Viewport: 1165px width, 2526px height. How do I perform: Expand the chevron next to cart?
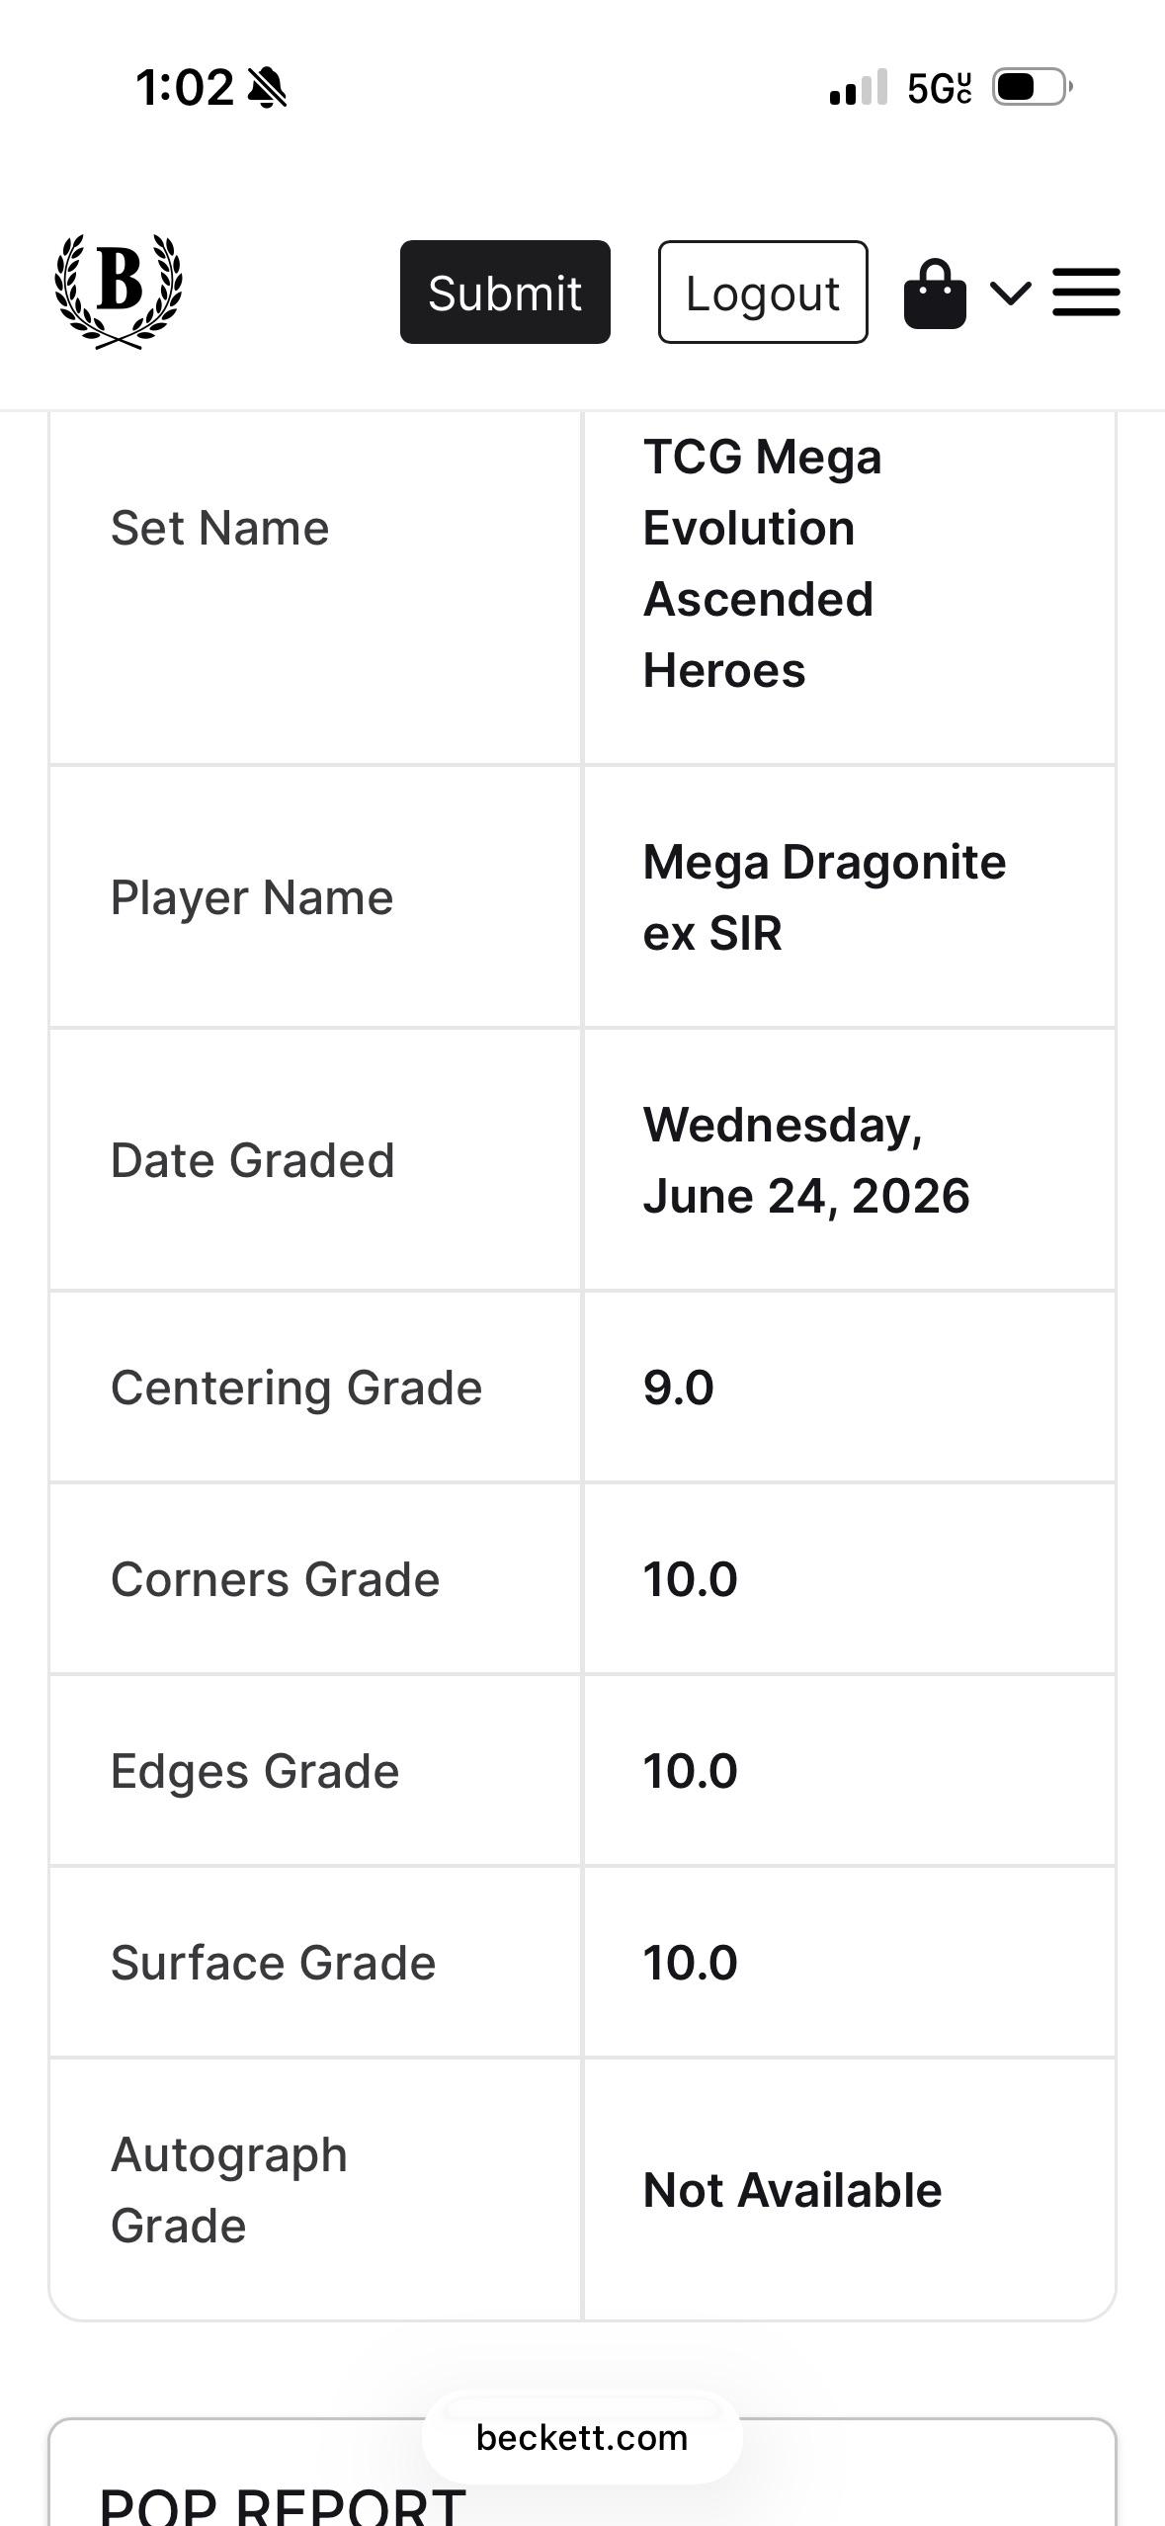pos(1011,294)
